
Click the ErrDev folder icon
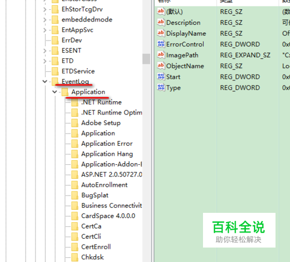tap(55, 40)
